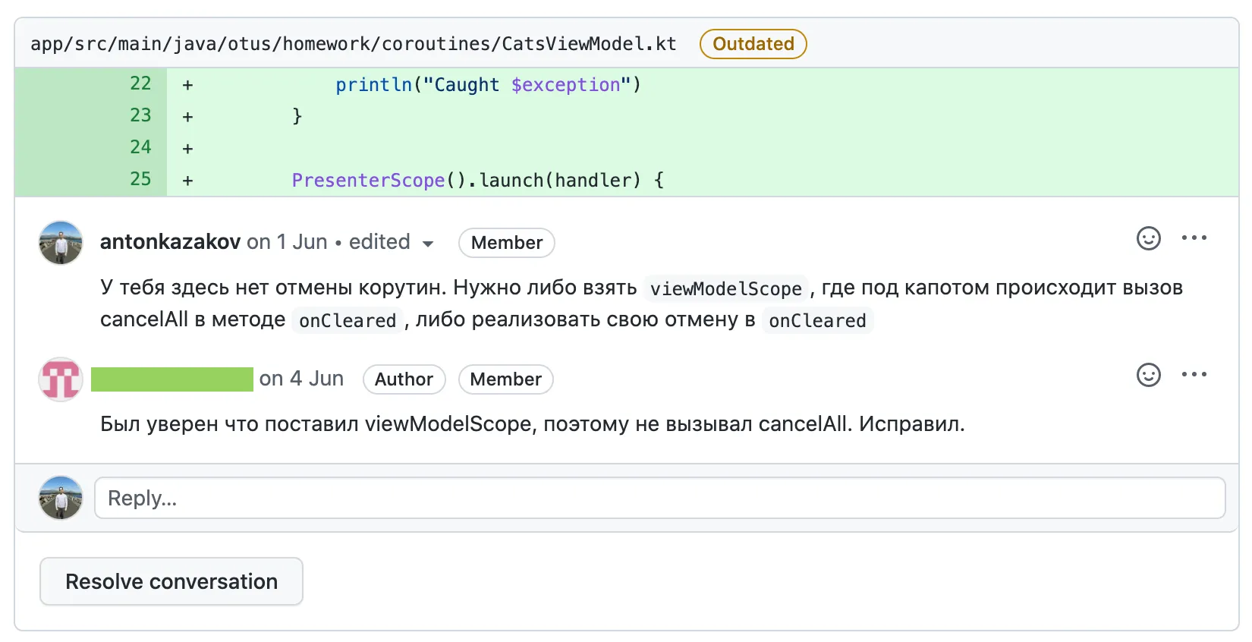Open antonkazakov's profile via username link
This screenshot has height=642, width=1252.
point(171,242)
